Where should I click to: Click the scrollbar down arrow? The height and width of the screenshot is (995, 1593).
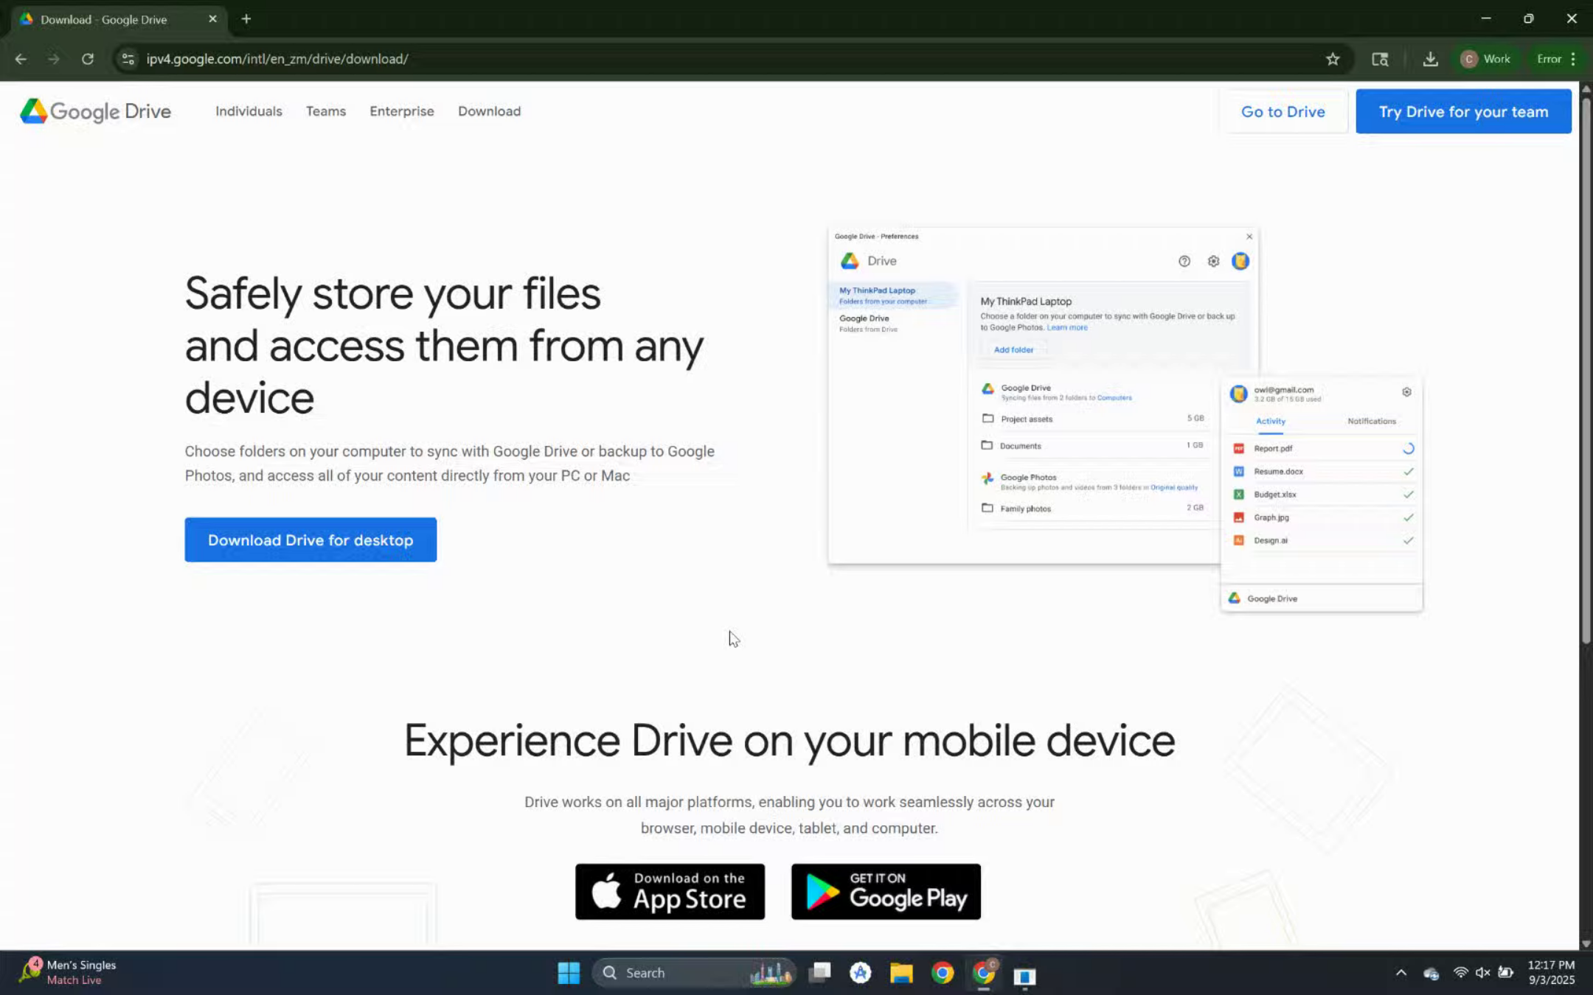coord(1586,943)
